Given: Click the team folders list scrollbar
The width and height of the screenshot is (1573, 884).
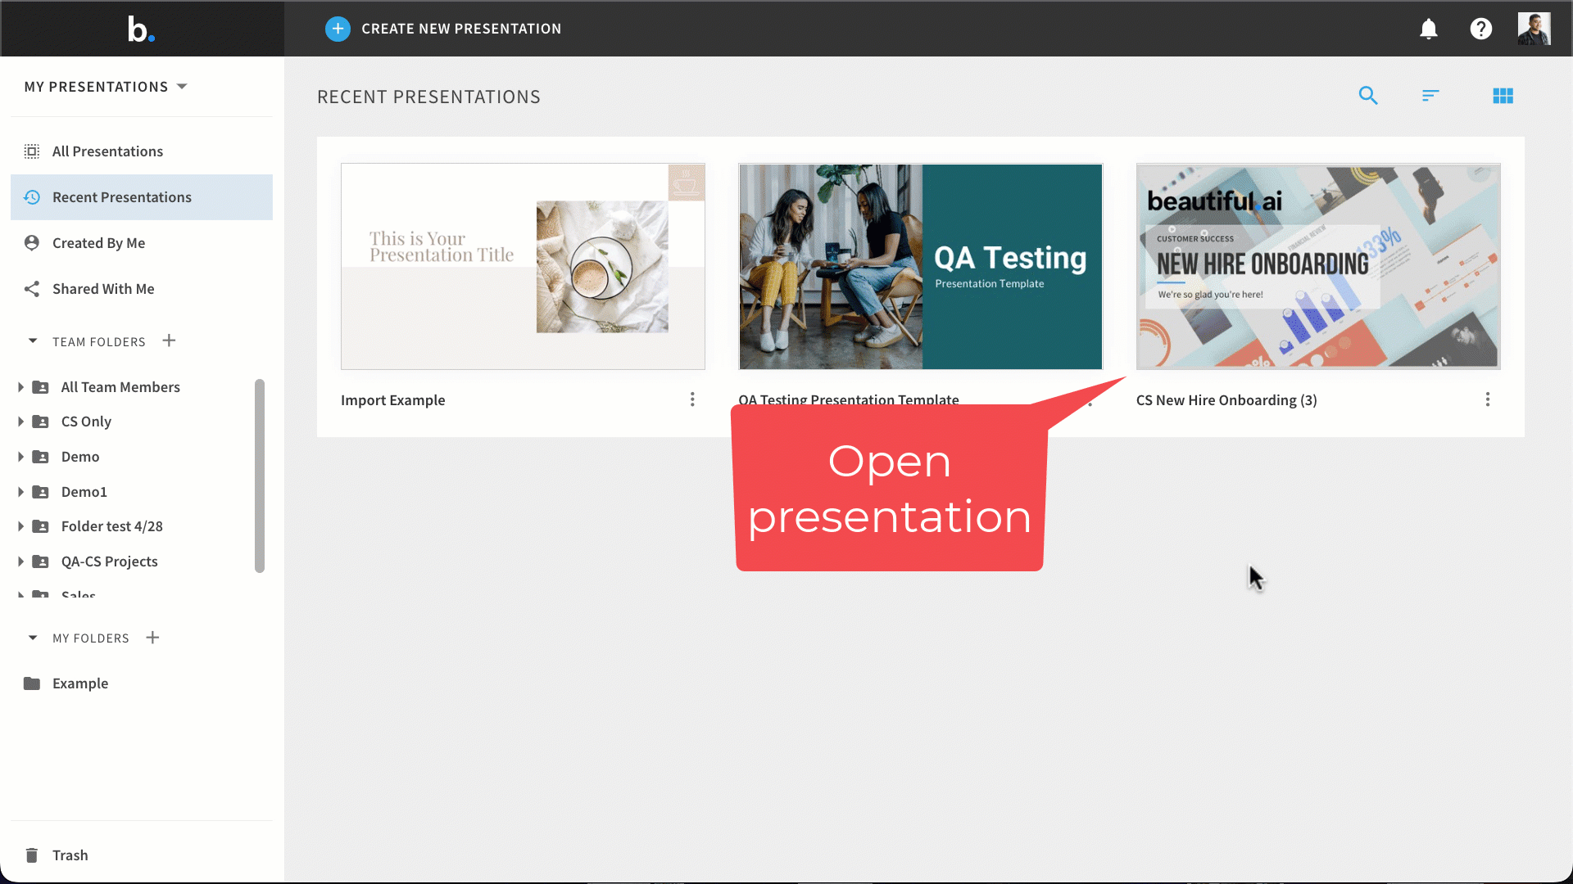Looking at the screenshot, I should pyautogui.click(x=260, y=476).
